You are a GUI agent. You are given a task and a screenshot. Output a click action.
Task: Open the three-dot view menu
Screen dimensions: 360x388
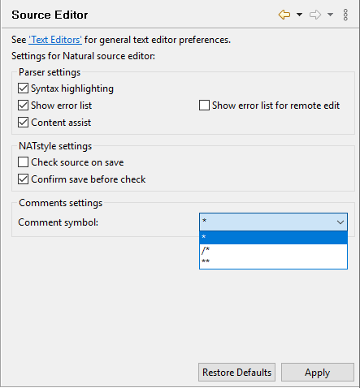(x=345, y=15)
